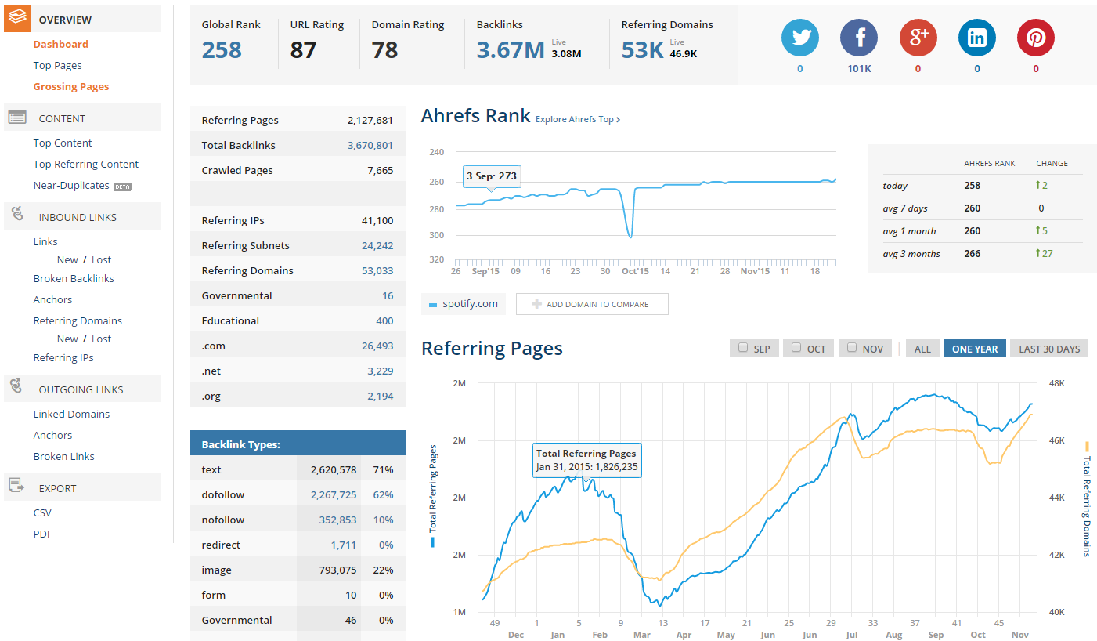This screenshot has height=641, width=1097.
Task: Check the NOV checkbox
Action: (852, 348)
